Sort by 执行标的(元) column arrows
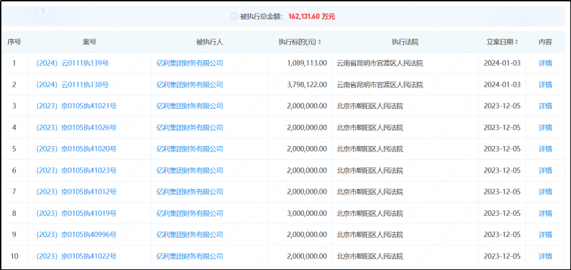The width and height of the screenshot is (571, 270). pos(319,42)
